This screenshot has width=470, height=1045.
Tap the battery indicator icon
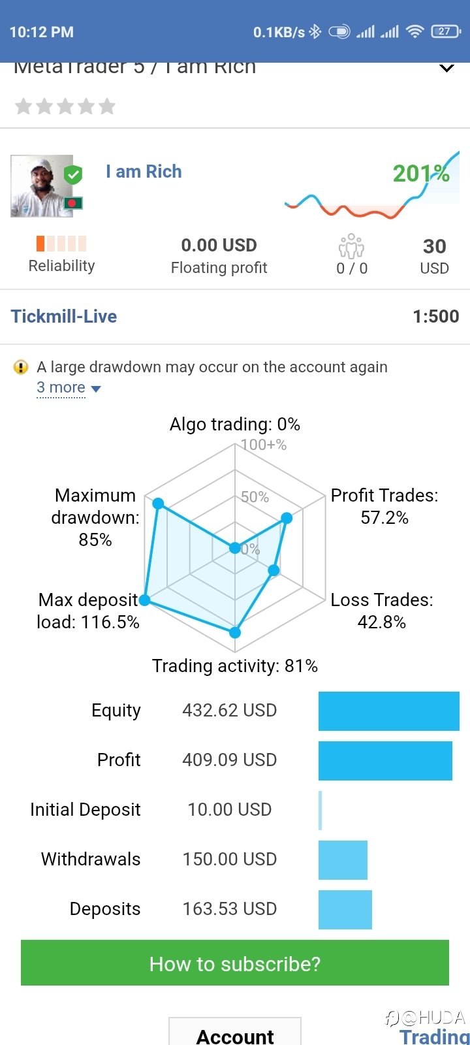pyautogui.click(x=446, y=31)
